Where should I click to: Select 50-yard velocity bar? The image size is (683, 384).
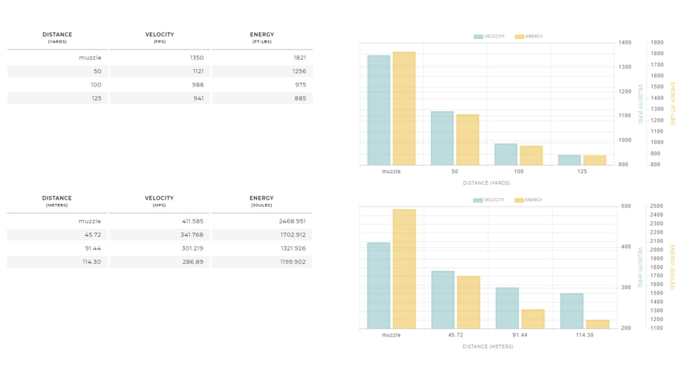coord(441,138)
